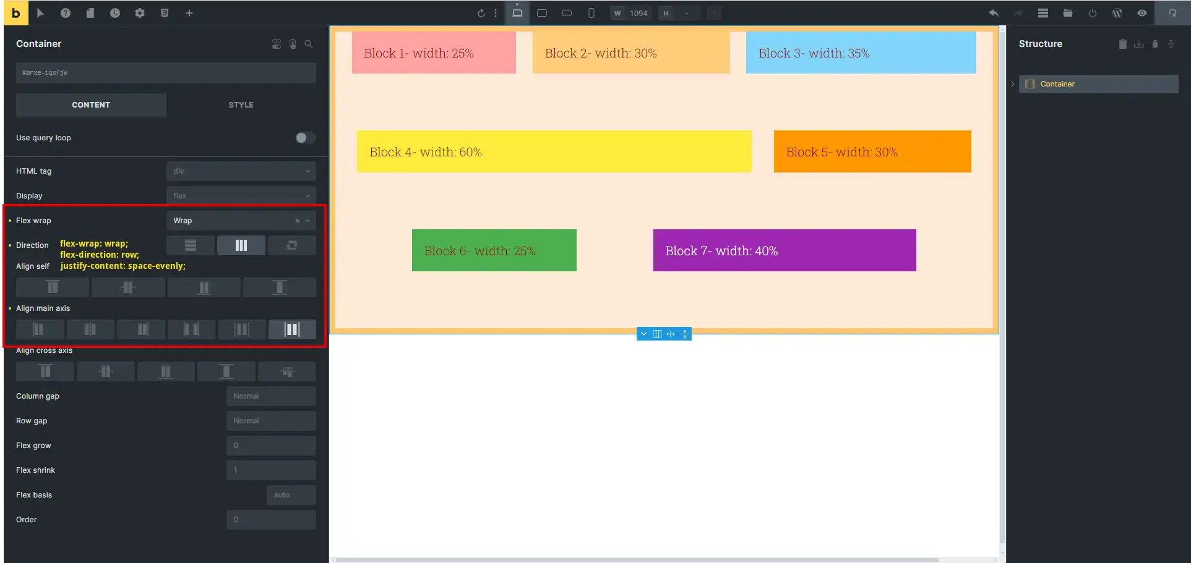Switch to the CONTENT tab
This screenshot has width=1191, height=563.
click(x=91, y=105)
